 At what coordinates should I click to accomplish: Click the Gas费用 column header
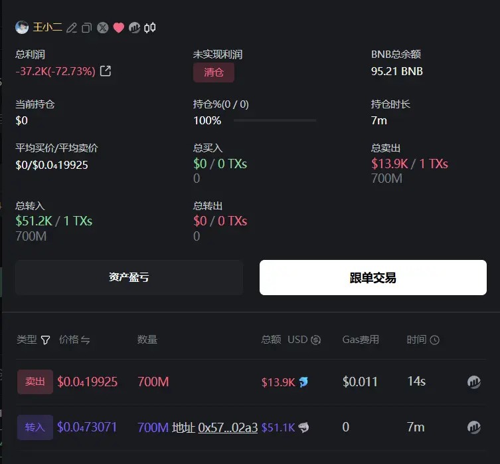[361, 340]
